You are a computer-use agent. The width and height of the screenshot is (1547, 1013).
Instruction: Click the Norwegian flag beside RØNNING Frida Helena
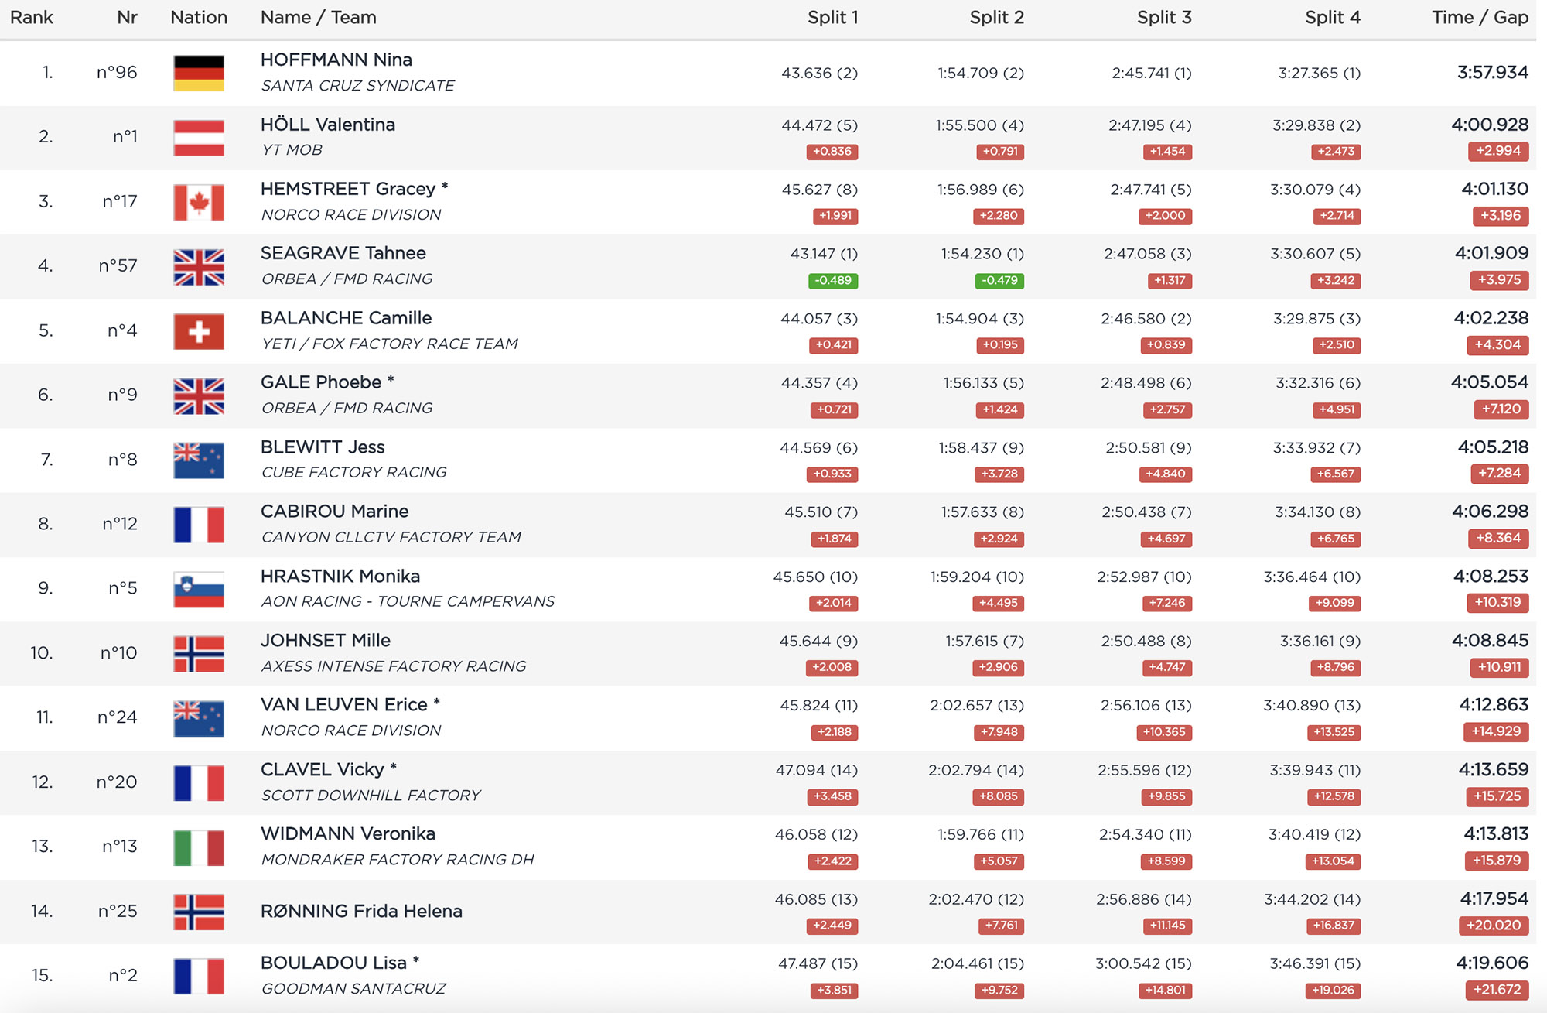[199, 912]
